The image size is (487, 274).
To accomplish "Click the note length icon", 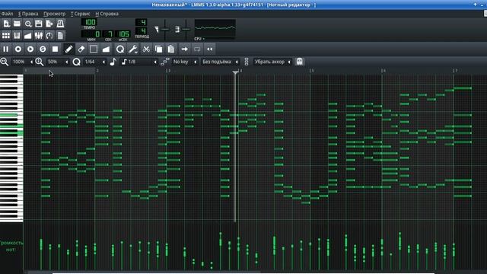I will coord(113,62).
